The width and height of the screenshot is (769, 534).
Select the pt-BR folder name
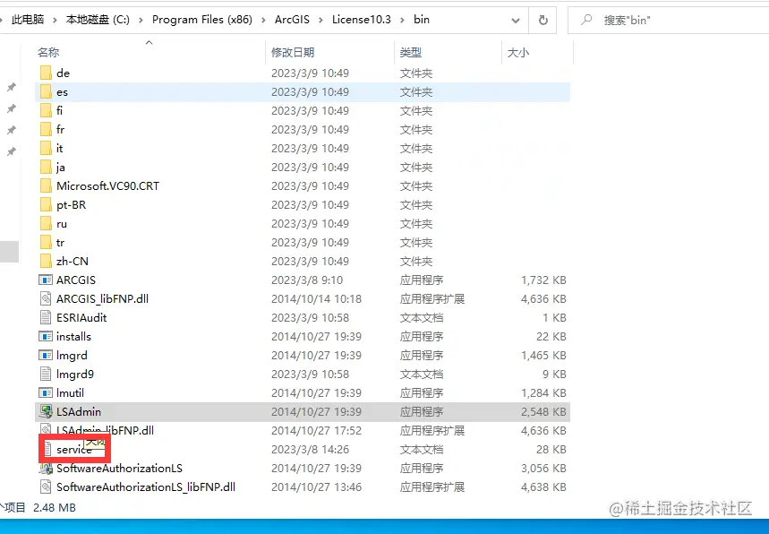click(71, 204)
